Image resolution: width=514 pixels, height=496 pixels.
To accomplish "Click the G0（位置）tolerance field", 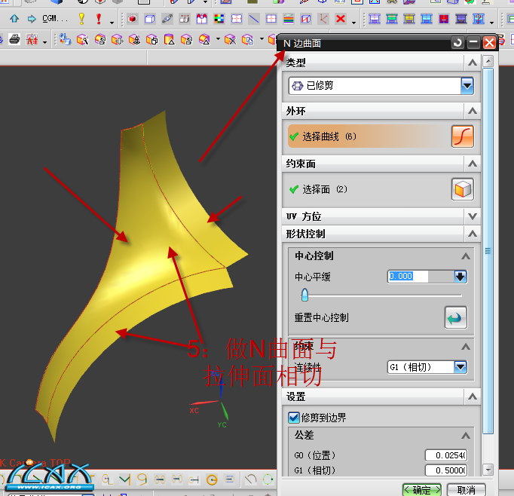I will point(446,455).
